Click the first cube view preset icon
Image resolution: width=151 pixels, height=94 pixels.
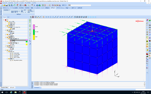coord(75,17)
